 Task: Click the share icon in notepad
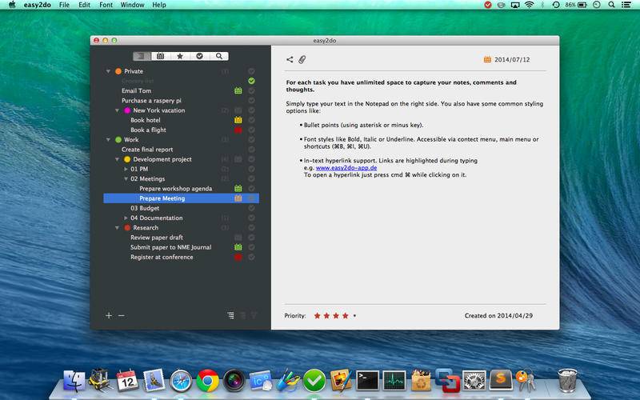(290, 59)
